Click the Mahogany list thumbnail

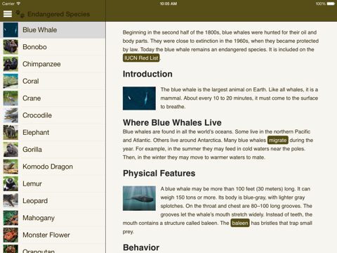[x=11, y=218]
